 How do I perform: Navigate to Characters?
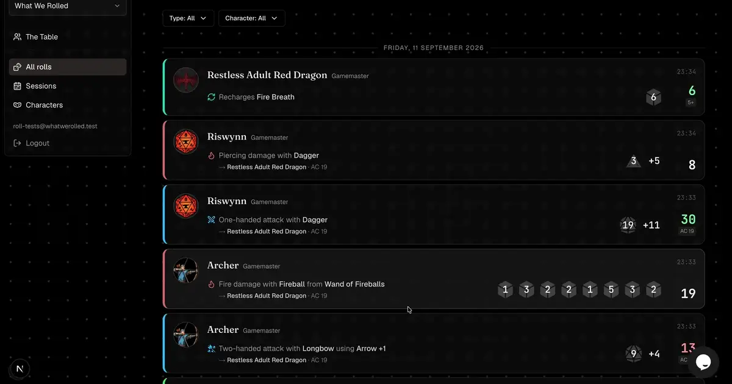click(x=68, y=105)
